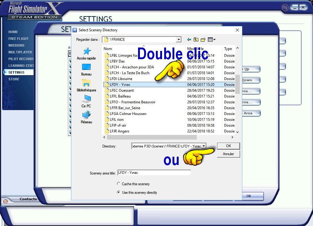313x226 pixels.
Task: Open STORE in FSX sidebar
Action: [x=14, y=79]
